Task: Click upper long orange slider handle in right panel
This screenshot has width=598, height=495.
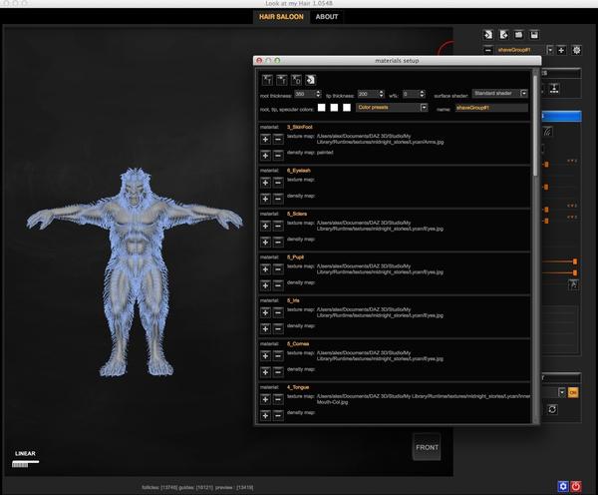Action: pyautogui.click(x=575, y=261)
